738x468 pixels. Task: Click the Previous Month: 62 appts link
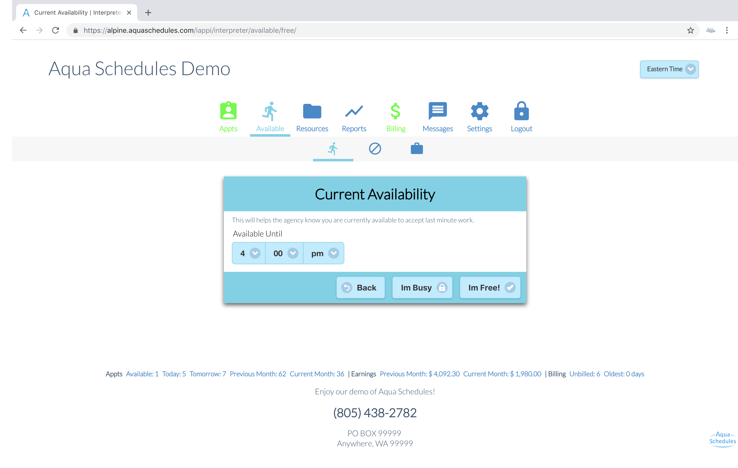coord(258,374)
